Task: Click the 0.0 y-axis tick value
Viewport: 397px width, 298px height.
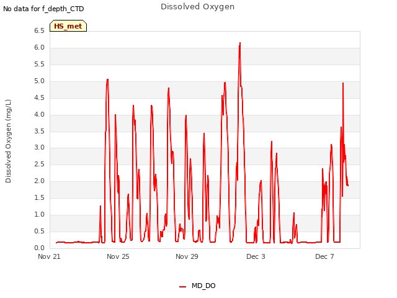Action: point(39,248)
